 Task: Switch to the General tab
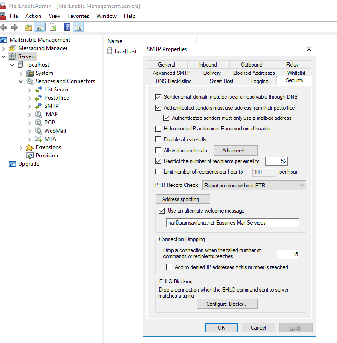(x=167, y=65)
